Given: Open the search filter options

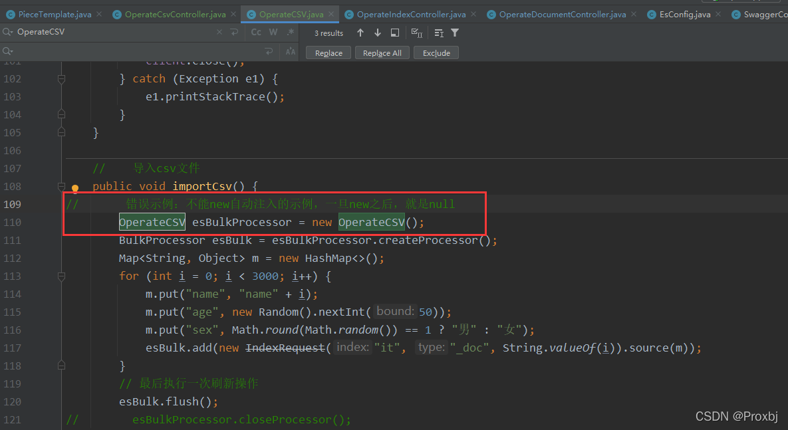Looking at the screenshot, I should point(455,33).
